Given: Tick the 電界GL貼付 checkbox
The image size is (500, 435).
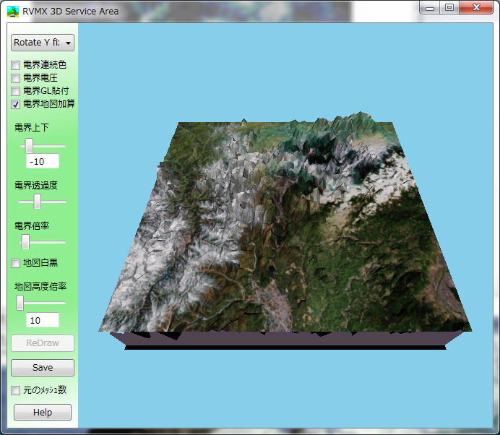Looking at the screenshot, I should (16, 91).
